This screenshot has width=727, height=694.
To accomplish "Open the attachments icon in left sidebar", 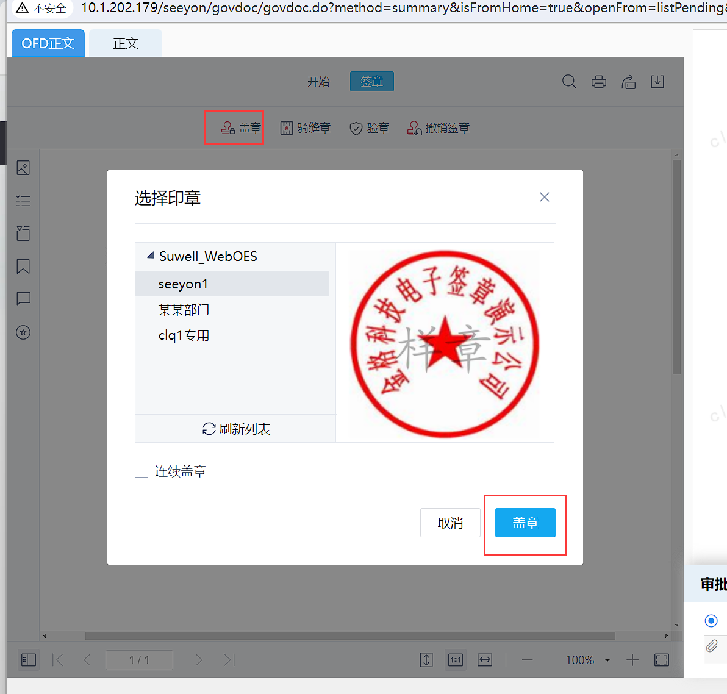I will [x=23, y=233].
